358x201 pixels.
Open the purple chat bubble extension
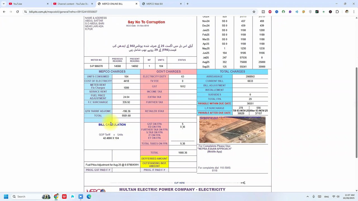290,12
